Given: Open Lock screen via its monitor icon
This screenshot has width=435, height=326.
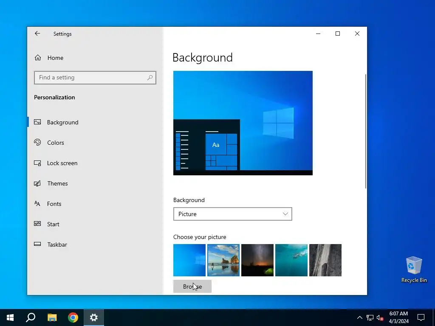Looking at the screenshot, I should click(37, 163).
